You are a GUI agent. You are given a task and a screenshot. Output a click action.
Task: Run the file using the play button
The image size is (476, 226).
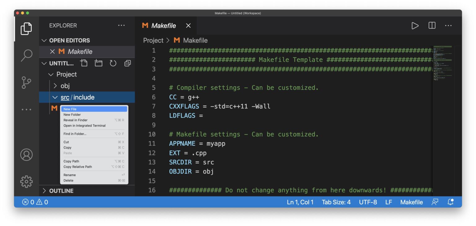click(x=415, y=26)
